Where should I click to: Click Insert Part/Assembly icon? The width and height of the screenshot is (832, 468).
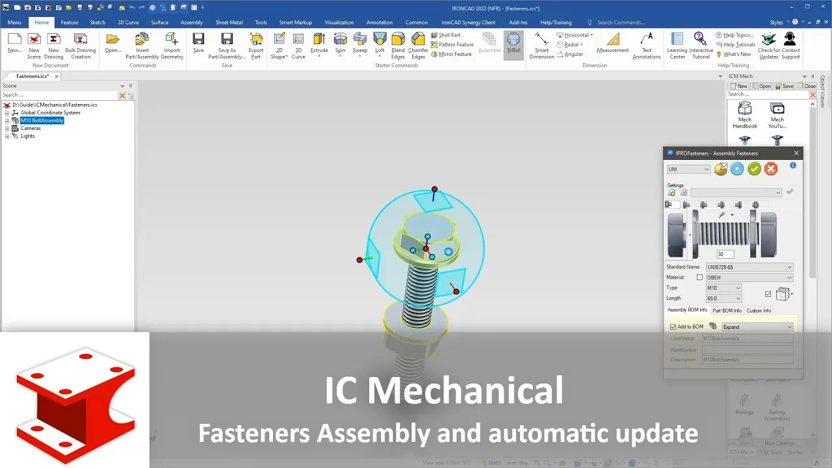click(x=142, y=40)
